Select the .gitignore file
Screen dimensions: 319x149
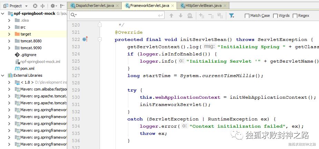click(28, 55)
